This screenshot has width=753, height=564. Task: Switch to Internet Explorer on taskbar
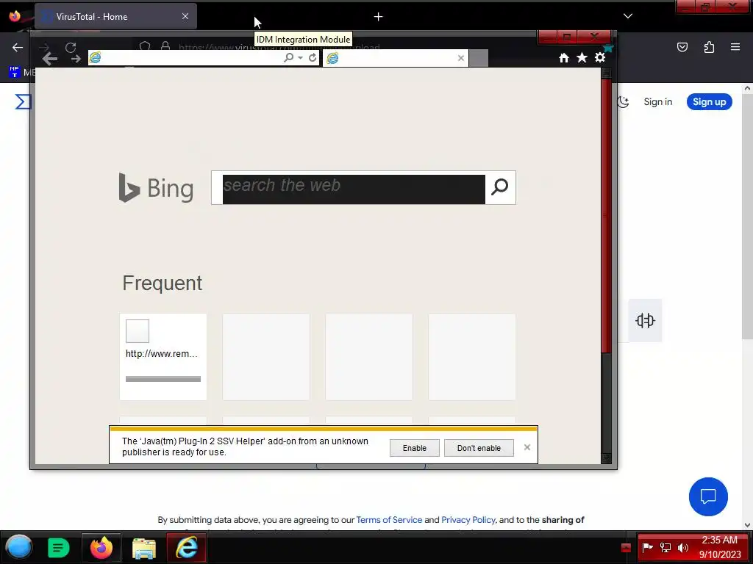186,548
